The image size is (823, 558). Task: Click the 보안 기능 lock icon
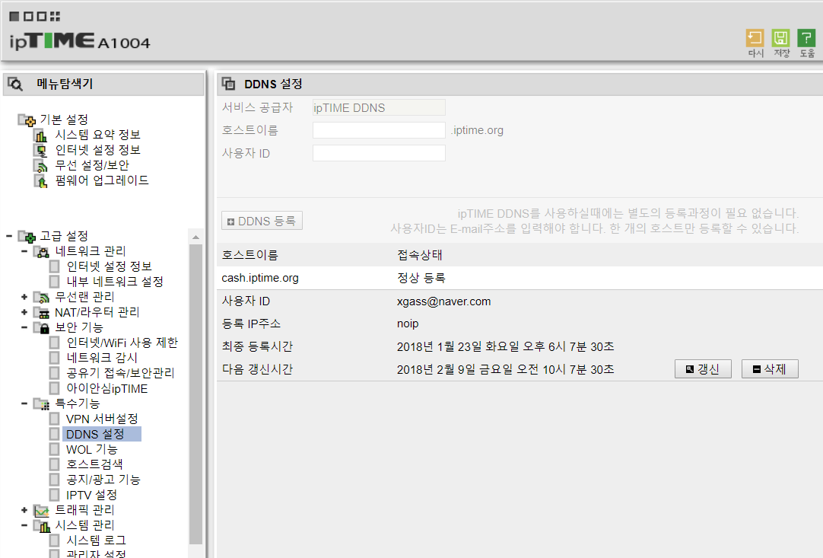click(x=42, y=328)
